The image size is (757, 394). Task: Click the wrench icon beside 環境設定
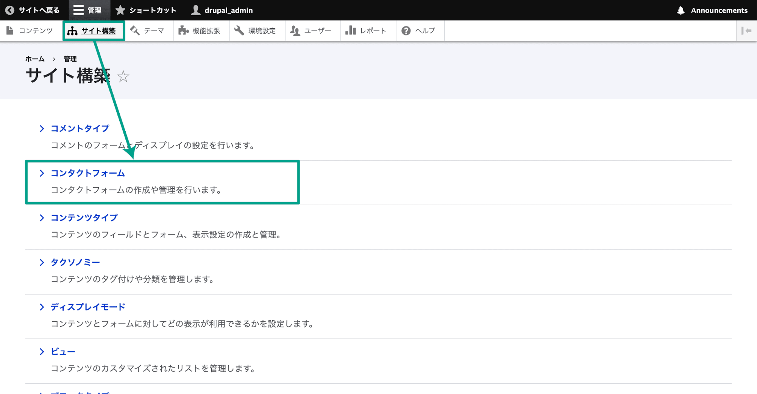pyautogui.click(x=239, y=31)
